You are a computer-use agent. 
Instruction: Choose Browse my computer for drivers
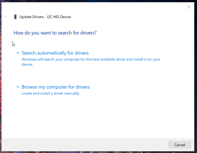click(56, 87)
